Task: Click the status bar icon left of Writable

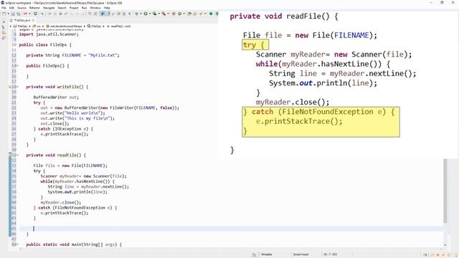Action: coord(255,254)
